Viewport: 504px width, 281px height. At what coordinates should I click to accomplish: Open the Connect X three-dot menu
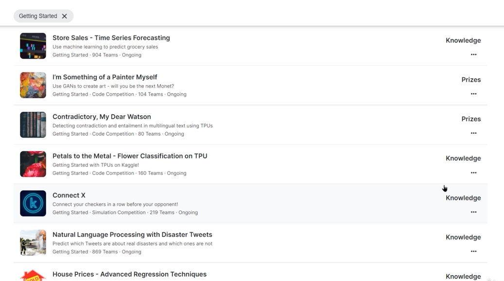(473, 212)
